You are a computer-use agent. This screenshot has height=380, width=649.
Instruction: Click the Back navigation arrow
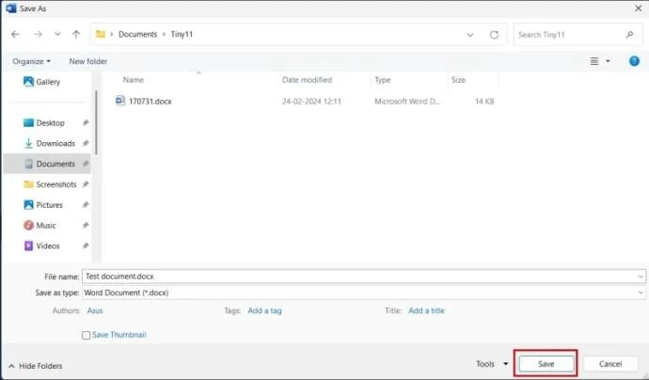(15, 35)
